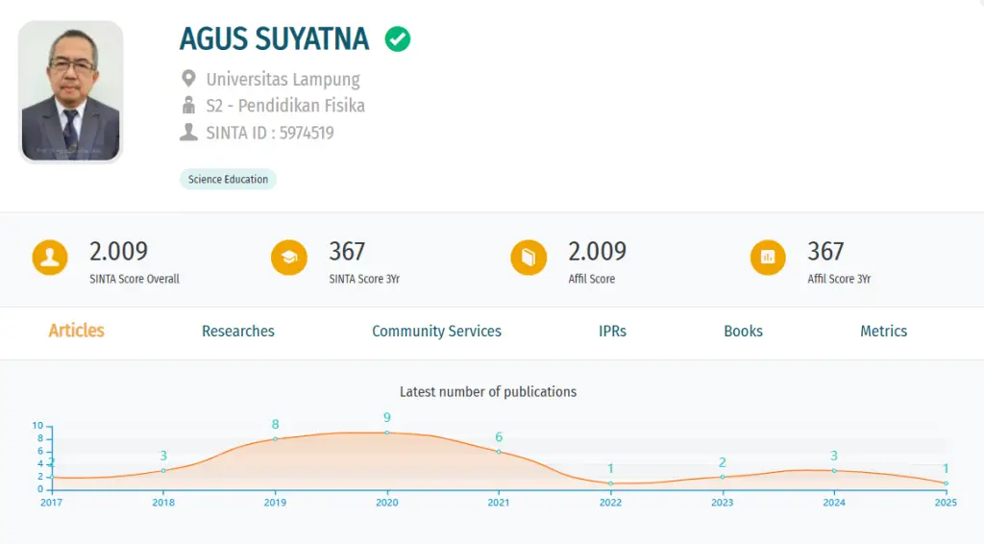Click the Affil Score 3Yr chart icon
Viewport: 984px width, 544px height.
coord(768,258)
